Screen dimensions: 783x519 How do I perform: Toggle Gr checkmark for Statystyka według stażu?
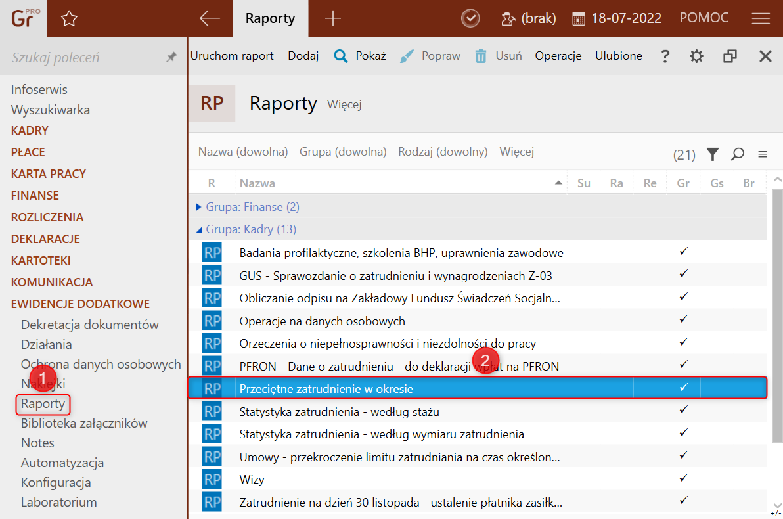pyautogui.click(x=684, y=410)
